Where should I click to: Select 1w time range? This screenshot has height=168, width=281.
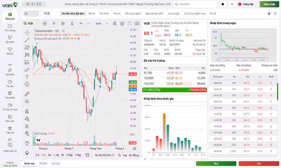point(50,155)
